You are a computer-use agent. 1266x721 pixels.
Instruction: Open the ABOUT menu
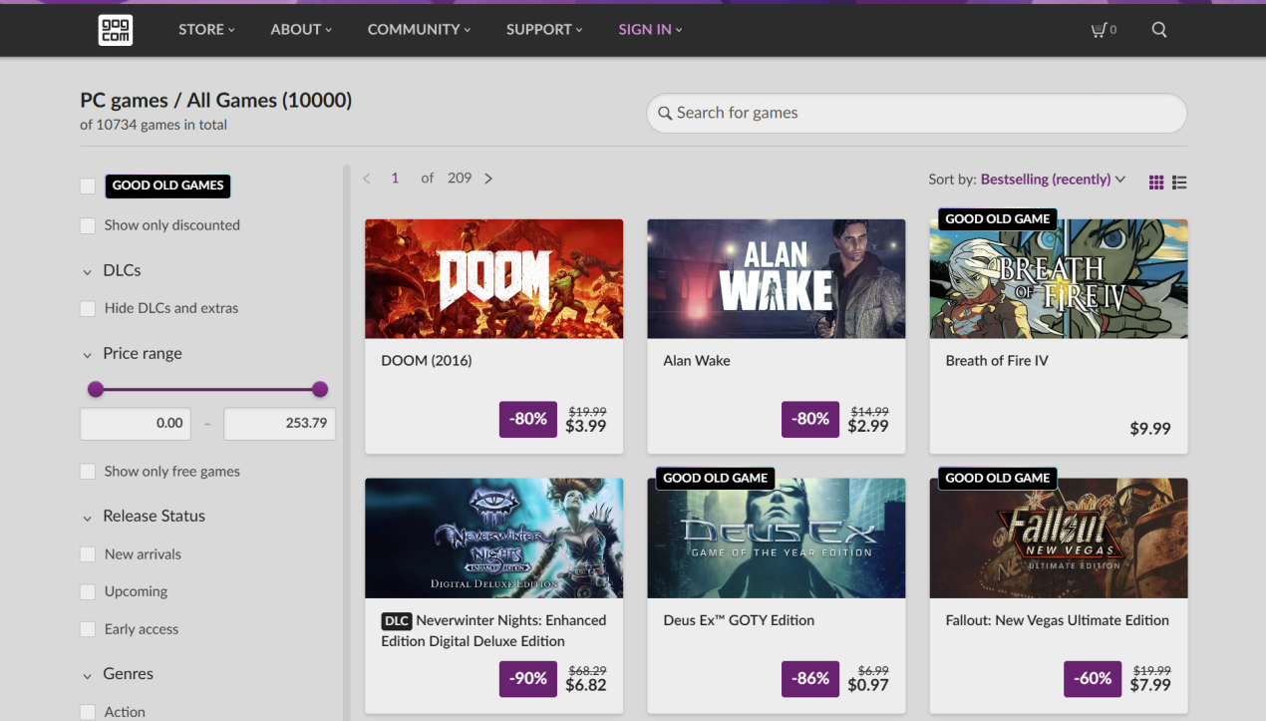click(301, 30)
